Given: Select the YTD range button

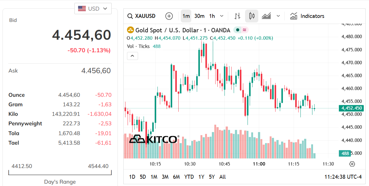Looking at the screenshot, I should [x=189, y=177].
